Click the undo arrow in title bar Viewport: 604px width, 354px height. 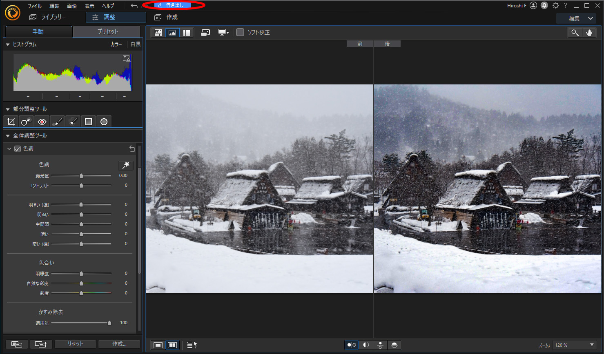[134, 6]
